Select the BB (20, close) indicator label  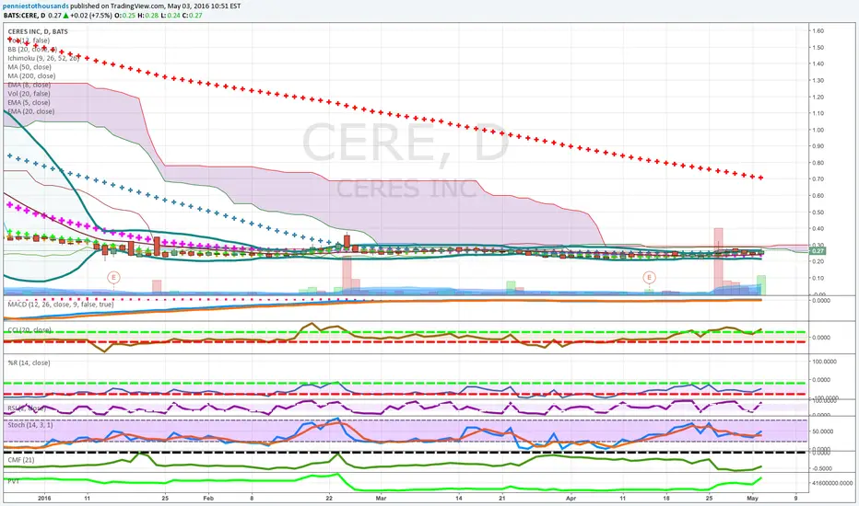[32, 50]
